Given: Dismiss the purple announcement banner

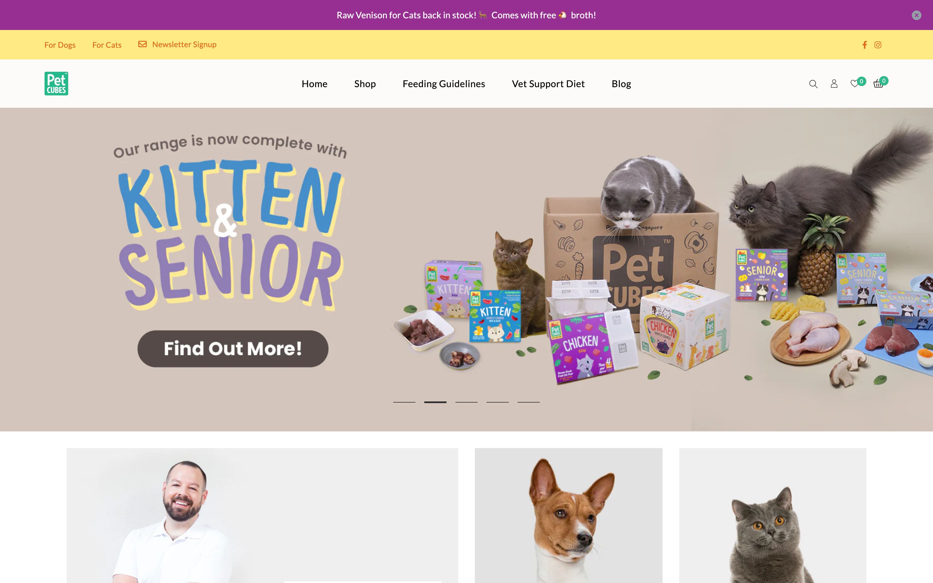Looking at the screenshot, I should [916, 15].
